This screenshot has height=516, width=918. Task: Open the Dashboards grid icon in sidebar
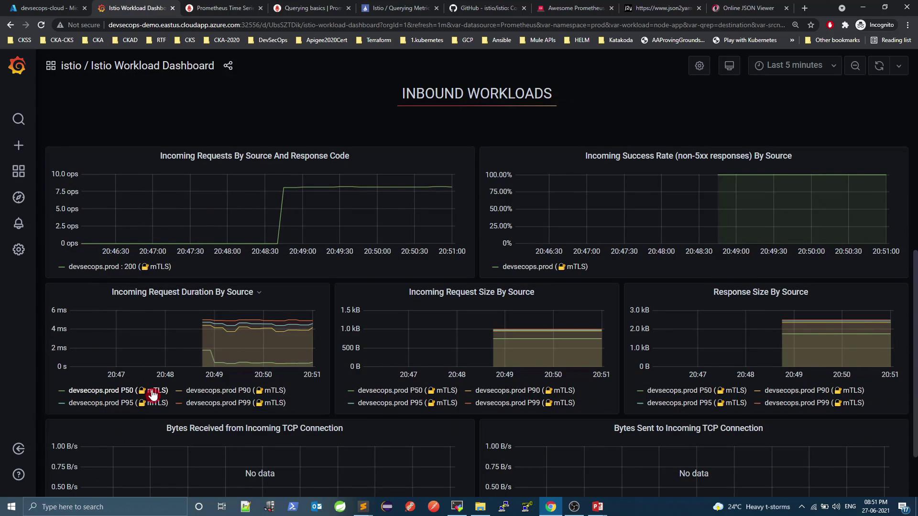coord(18,171)
